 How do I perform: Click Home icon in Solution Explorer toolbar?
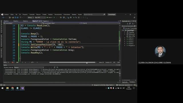point(128,23)
